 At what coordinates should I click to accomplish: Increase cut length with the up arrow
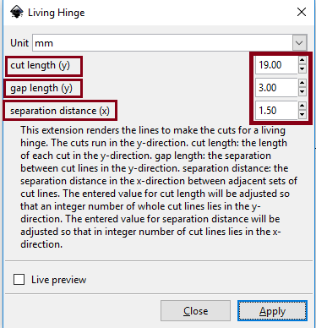point(302,61)
